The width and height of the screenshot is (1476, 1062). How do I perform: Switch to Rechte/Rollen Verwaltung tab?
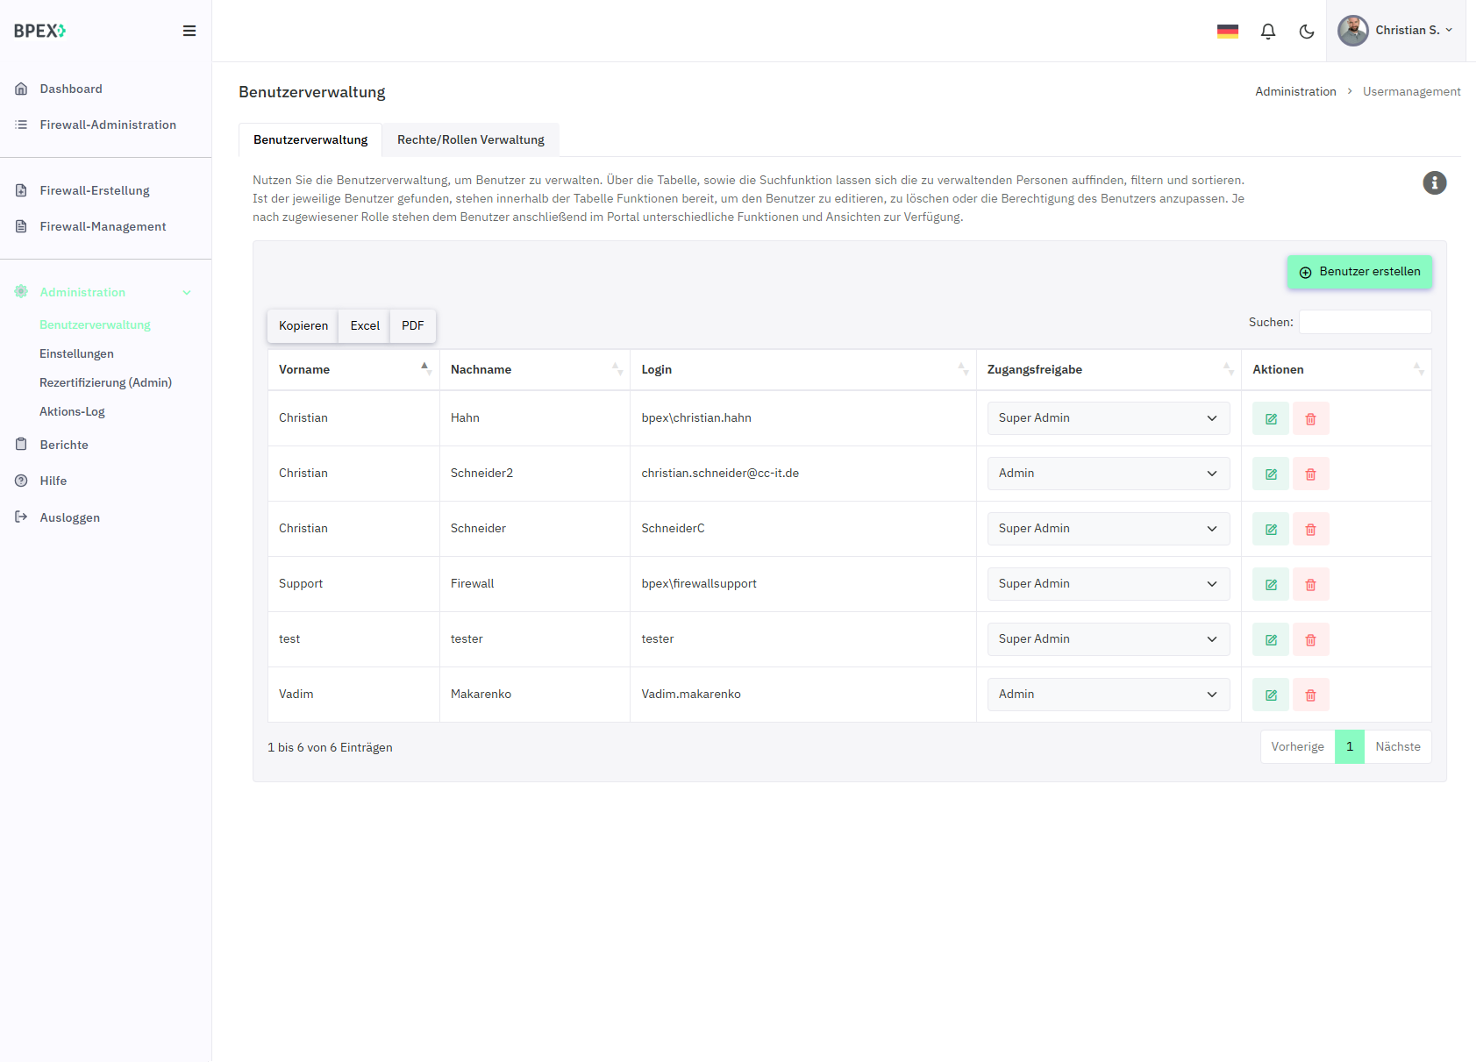click(x=470, y=140)
